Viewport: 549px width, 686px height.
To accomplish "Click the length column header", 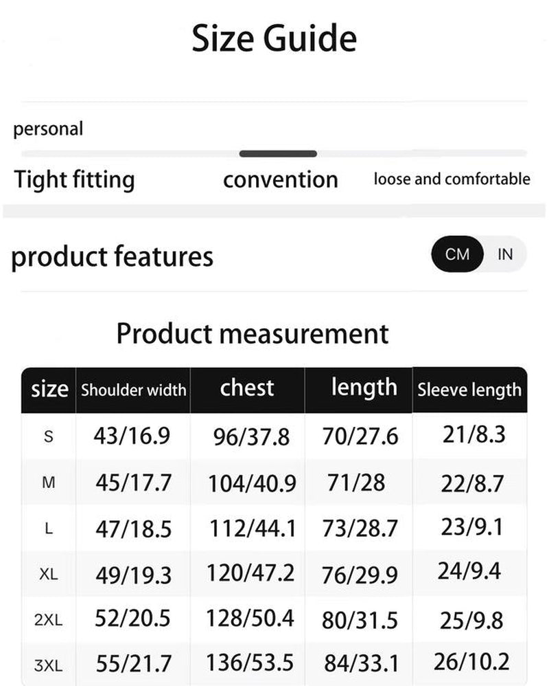I will pyautogui.click(x=364, y=388).
